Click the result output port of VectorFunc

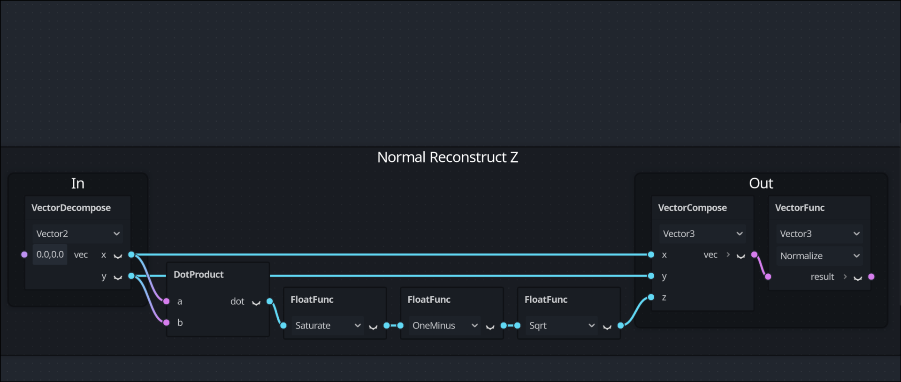point(871,277)
